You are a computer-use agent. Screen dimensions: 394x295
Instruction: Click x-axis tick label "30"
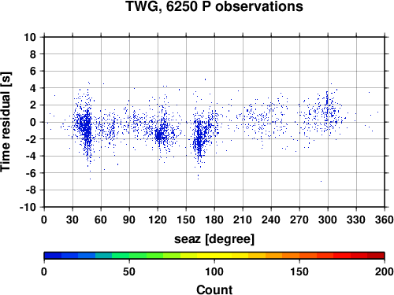coord(72,219)
